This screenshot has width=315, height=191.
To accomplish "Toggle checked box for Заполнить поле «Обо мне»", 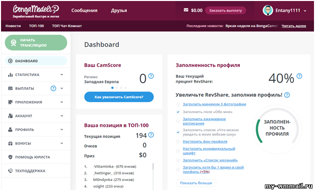I will [x=178, y=111].
